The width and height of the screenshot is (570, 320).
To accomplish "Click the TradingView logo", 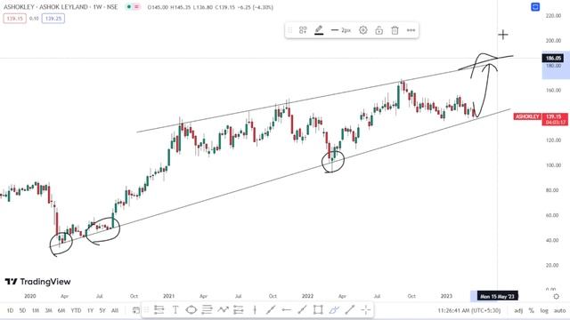I will click(x=37, y=282).
